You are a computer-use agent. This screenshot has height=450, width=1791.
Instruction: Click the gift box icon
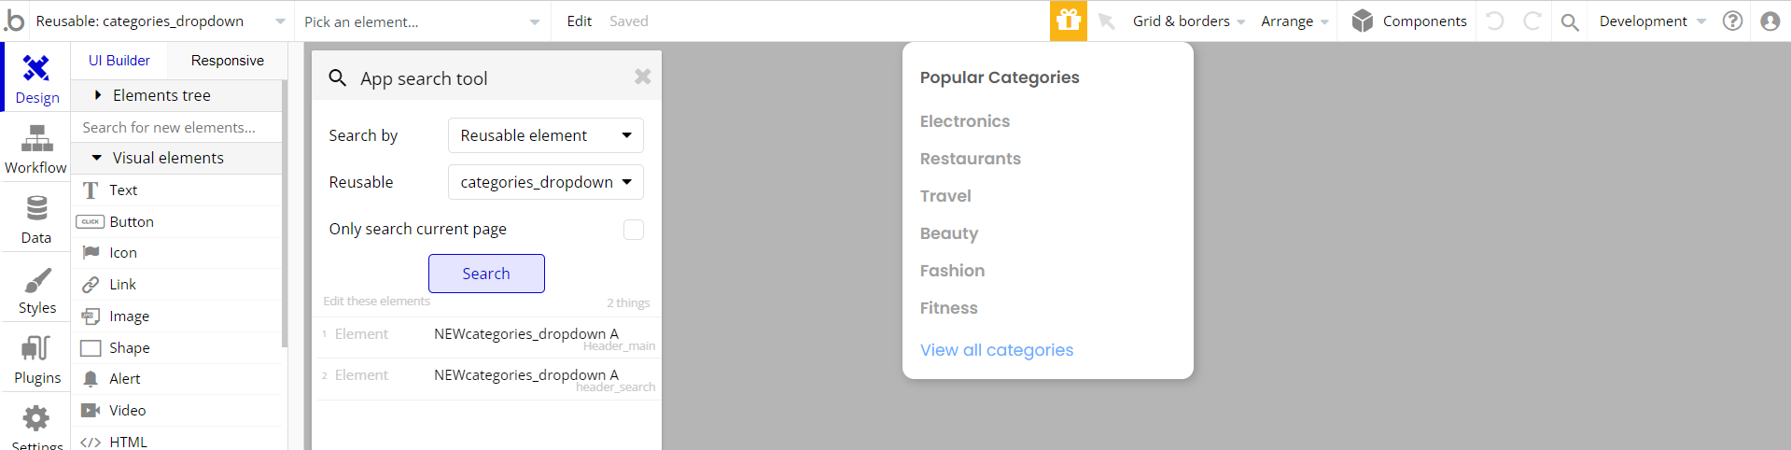(x=1069, y=21)
